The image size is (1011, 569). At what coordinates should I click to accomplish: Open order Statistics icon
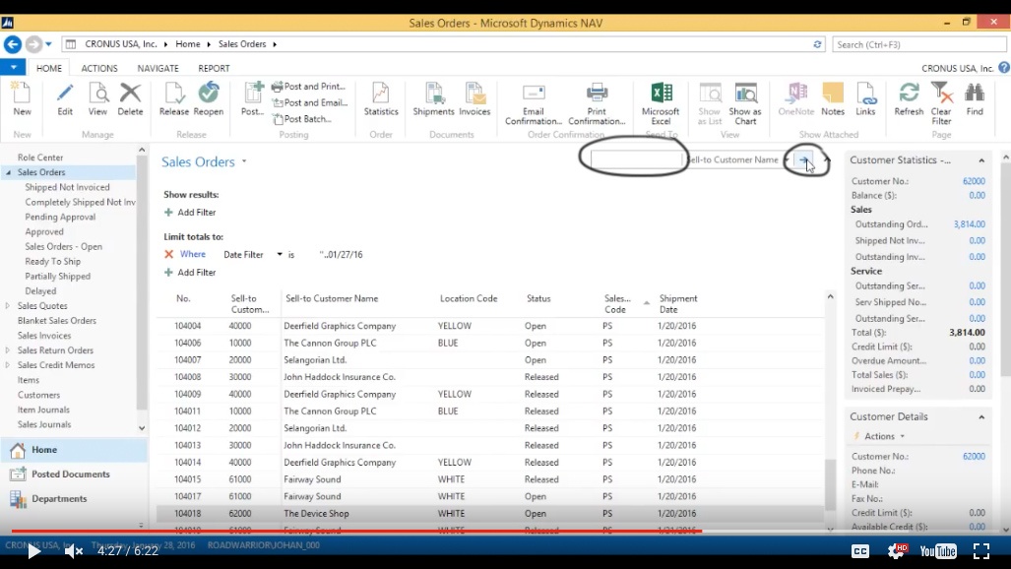381,98
